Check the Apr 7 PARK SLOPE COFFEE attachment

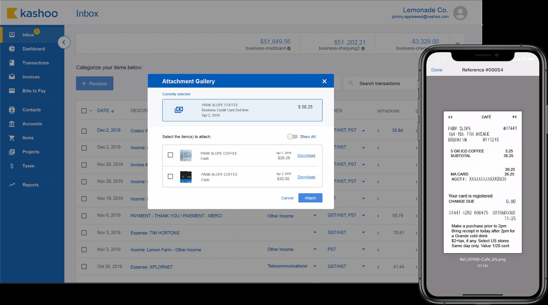tap(170, 155)
